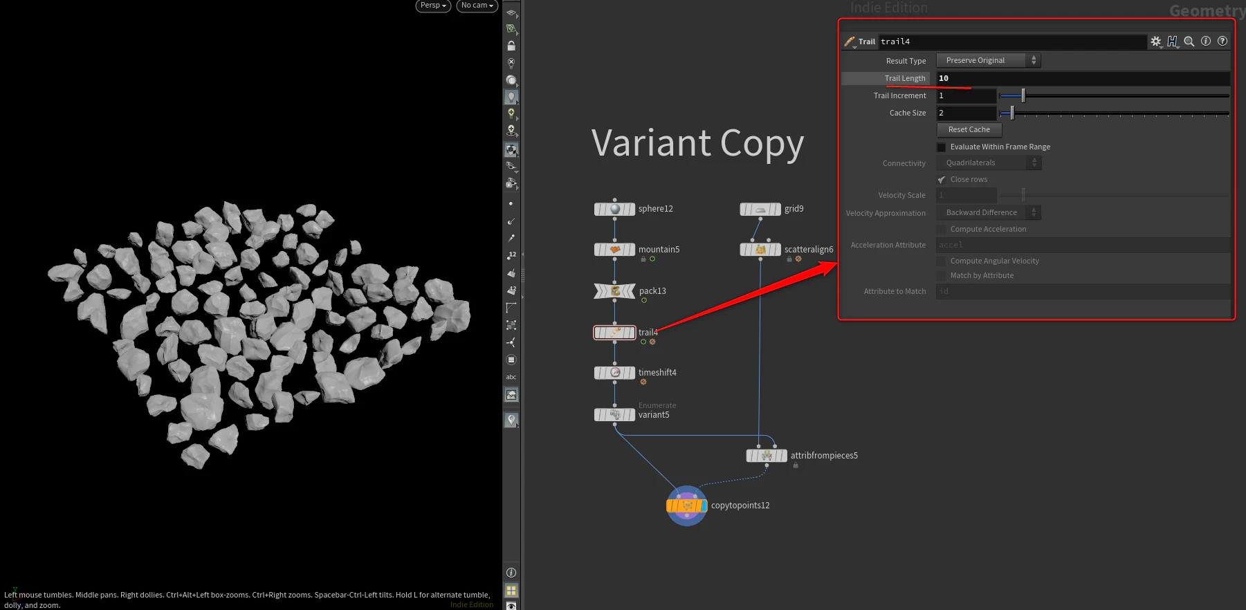This screenshot has width=1246, height=610.
Task: Select the scatteralign6 node
Action: tap(760, 250)
